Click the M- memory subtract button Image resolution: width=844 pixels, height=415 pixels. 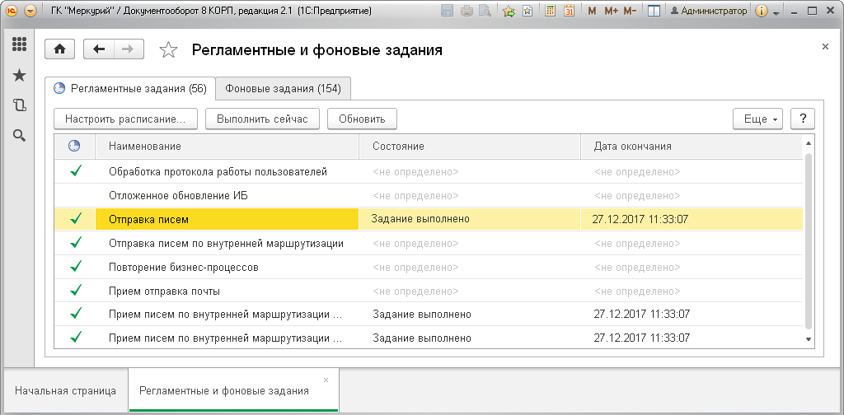pyautogui.click(x=630, y=11)
